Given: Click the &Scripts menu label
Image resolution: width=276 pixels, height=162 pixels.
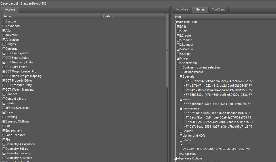Looking at the screenshot, I should point(185,54).
